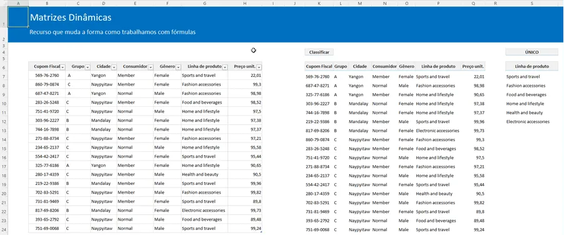Open the Gênero column filter dropdown
Image resolution: width=564 pixels, height=235 pixels.
pyautogui.click(x=178, y=67)
